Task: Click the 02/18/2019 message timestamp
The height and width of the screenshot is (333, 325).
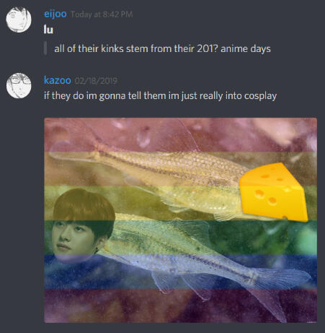Action: click(x=96, y=81)
